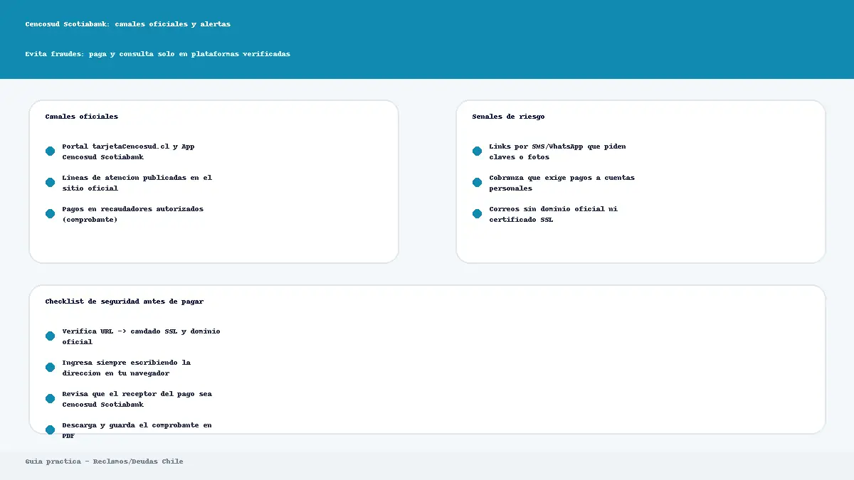Click the text Cobranza que exige pagos a cuentas personales
Image resolution: width=854 pixels, height=480 pixels.
pyautogui.click(x=562, y=183)
